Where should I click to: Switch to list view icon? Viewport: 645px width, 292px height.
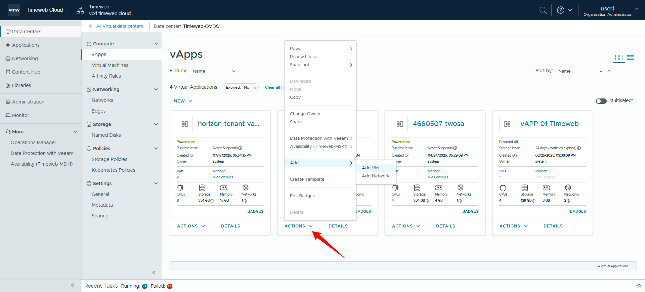coord(631,57)
